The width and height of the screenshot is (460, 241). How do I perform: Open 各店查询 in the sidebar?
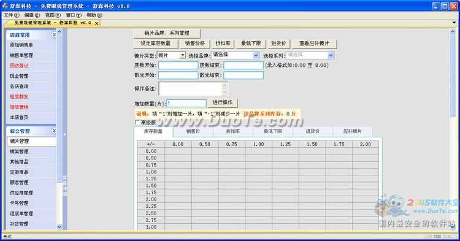(19, 86)
